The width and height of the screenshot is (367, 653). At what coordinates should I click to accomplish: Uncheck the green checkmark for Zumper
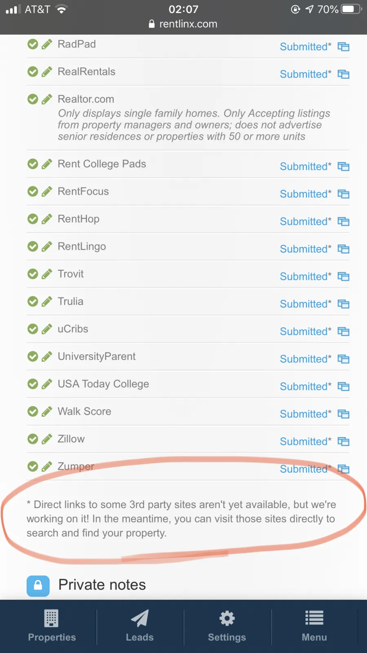tap(33, 466)
